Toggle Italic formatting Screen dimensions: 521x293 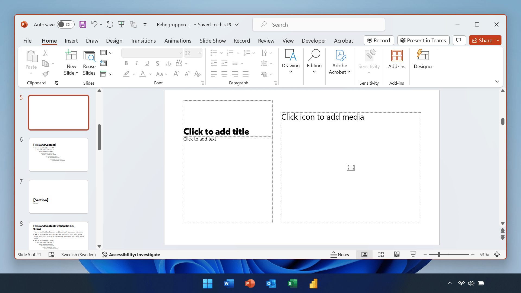pyautogui.click(x=136, y=63)
